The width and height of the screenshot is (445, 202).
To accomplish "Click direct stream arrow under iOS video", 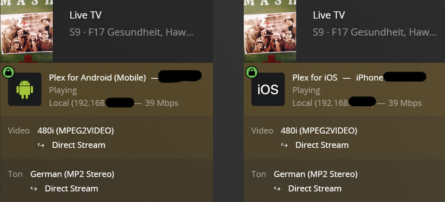I will 284,145.
